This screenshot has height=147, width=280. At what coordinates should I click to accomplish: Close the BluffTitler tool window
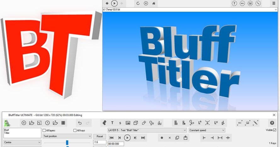(x=274, y=115)
